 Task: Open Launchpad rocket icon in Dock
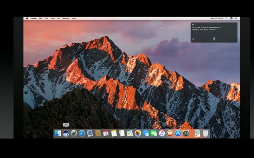coord(74,133)
